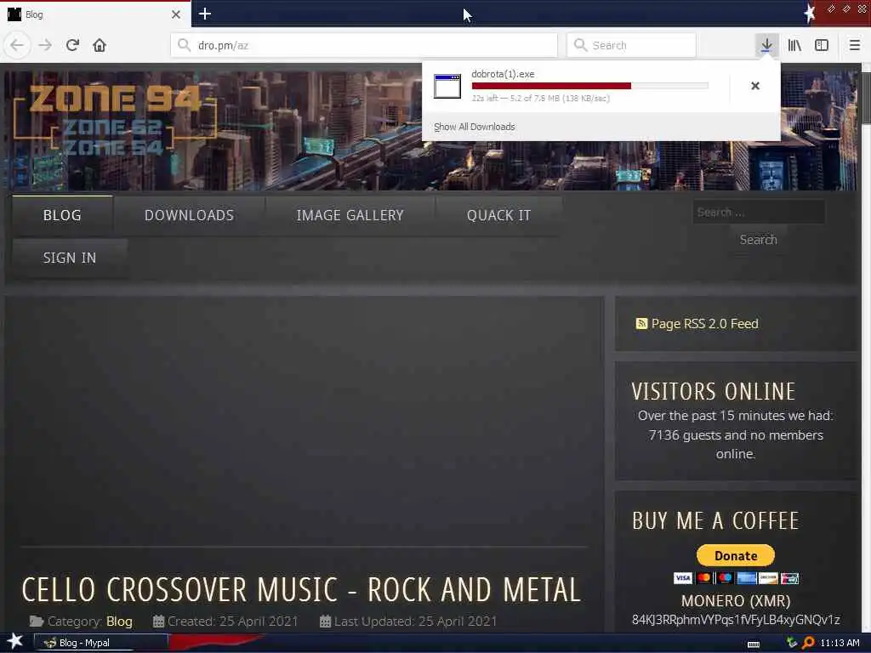Open the SIGN IN menu item
Viewport: 871px width, 653px height.
(x=70, y=258)
